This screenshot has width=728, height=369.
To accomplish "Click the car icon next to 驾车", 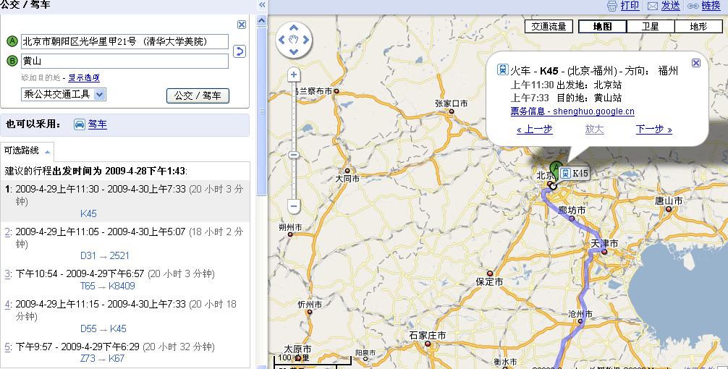I will click(80, 124).
